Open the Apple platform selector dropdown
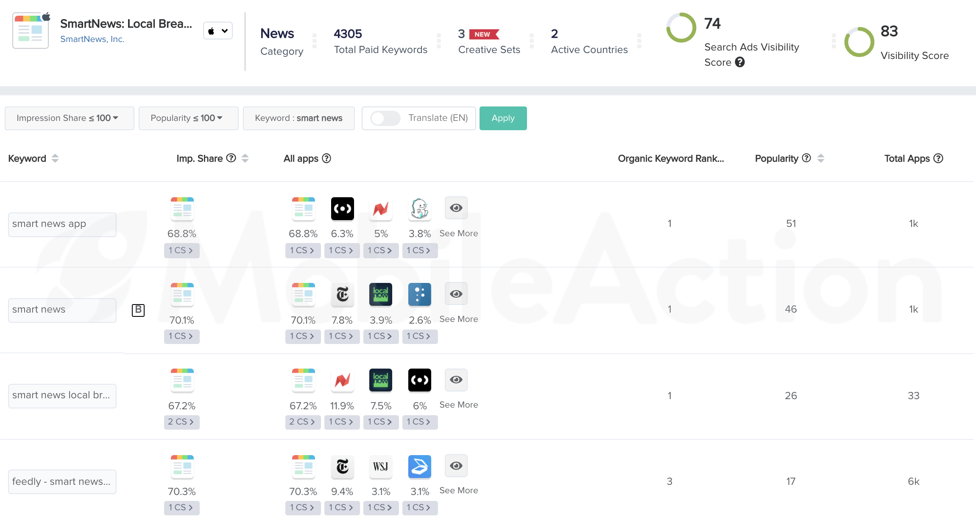This screenshot has width=976, height=520. 218,31
